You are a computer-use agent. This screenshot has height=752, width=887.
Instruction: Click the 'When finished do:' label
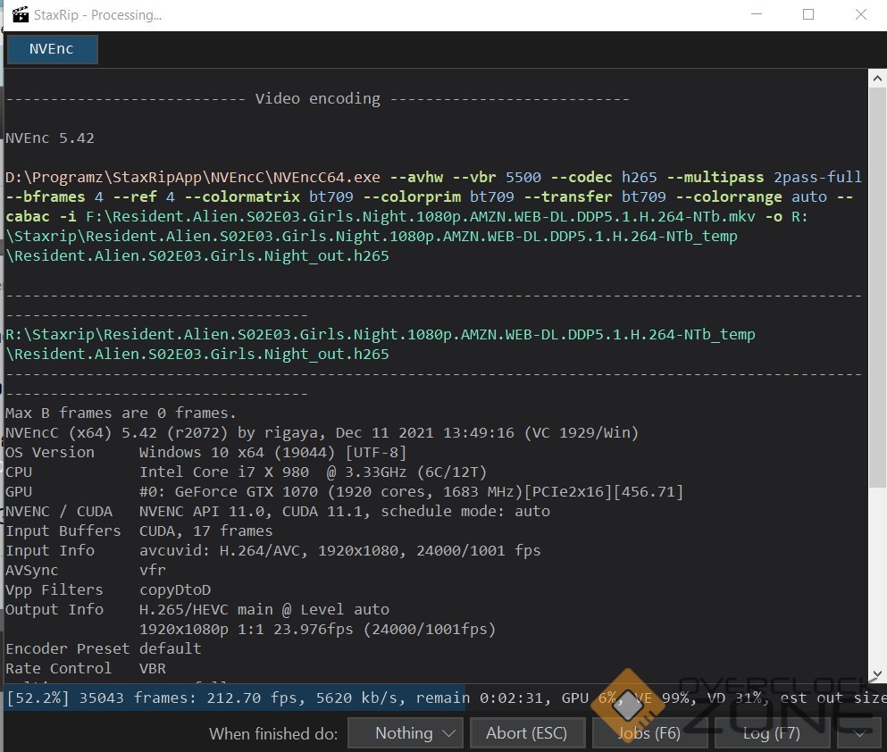(x=273, y=733)
